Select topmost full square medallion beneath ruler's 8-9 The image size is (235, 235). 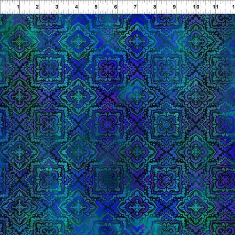pos(166,69)
